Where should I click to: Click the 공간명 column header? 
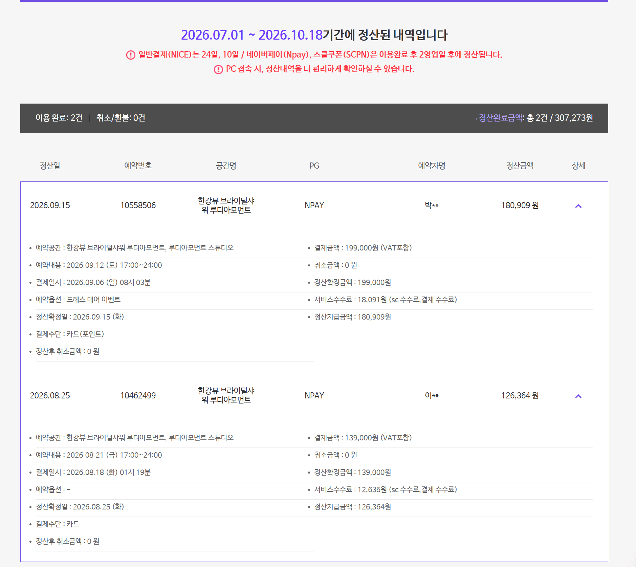(226, 166)
